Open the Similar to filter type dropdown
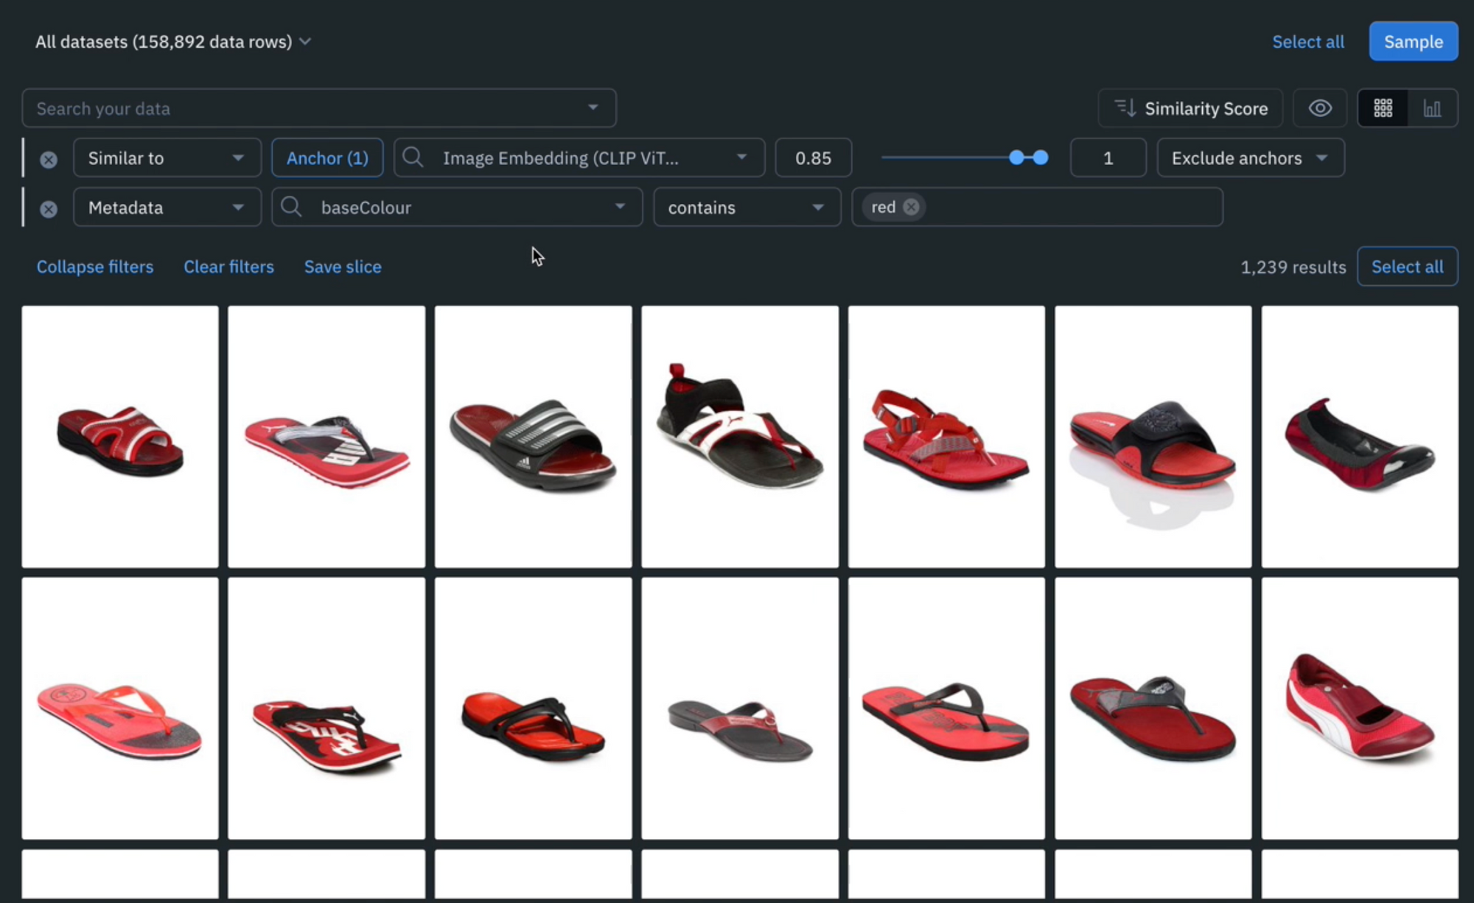The height and width of the screenshot is (903, 1474). click(167, 158)
